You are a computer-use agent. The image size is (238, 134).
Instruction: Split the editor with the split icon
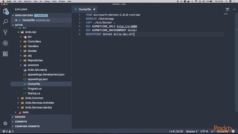pyautogui.click(x=227, y=9)
